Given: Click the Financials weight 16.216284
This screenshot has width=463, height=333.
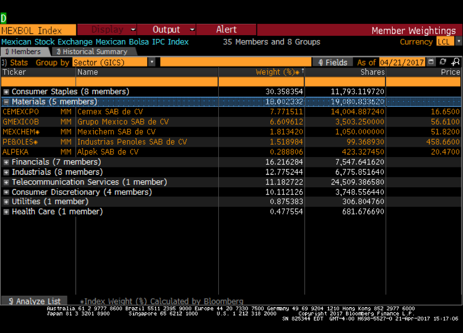Looking at the screenshot, I should (x=284, y=162).
